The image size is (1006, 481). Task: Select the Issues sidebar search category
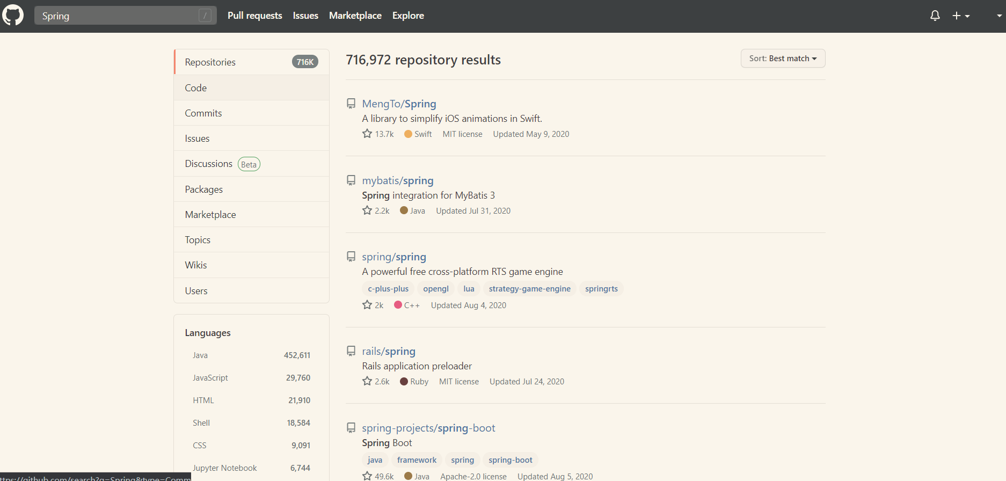click(251, 138)
